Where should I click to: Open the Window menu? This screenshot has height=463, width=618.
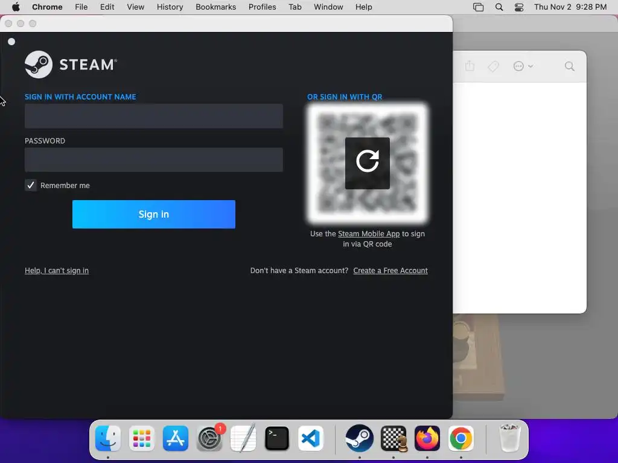(328, 7)
